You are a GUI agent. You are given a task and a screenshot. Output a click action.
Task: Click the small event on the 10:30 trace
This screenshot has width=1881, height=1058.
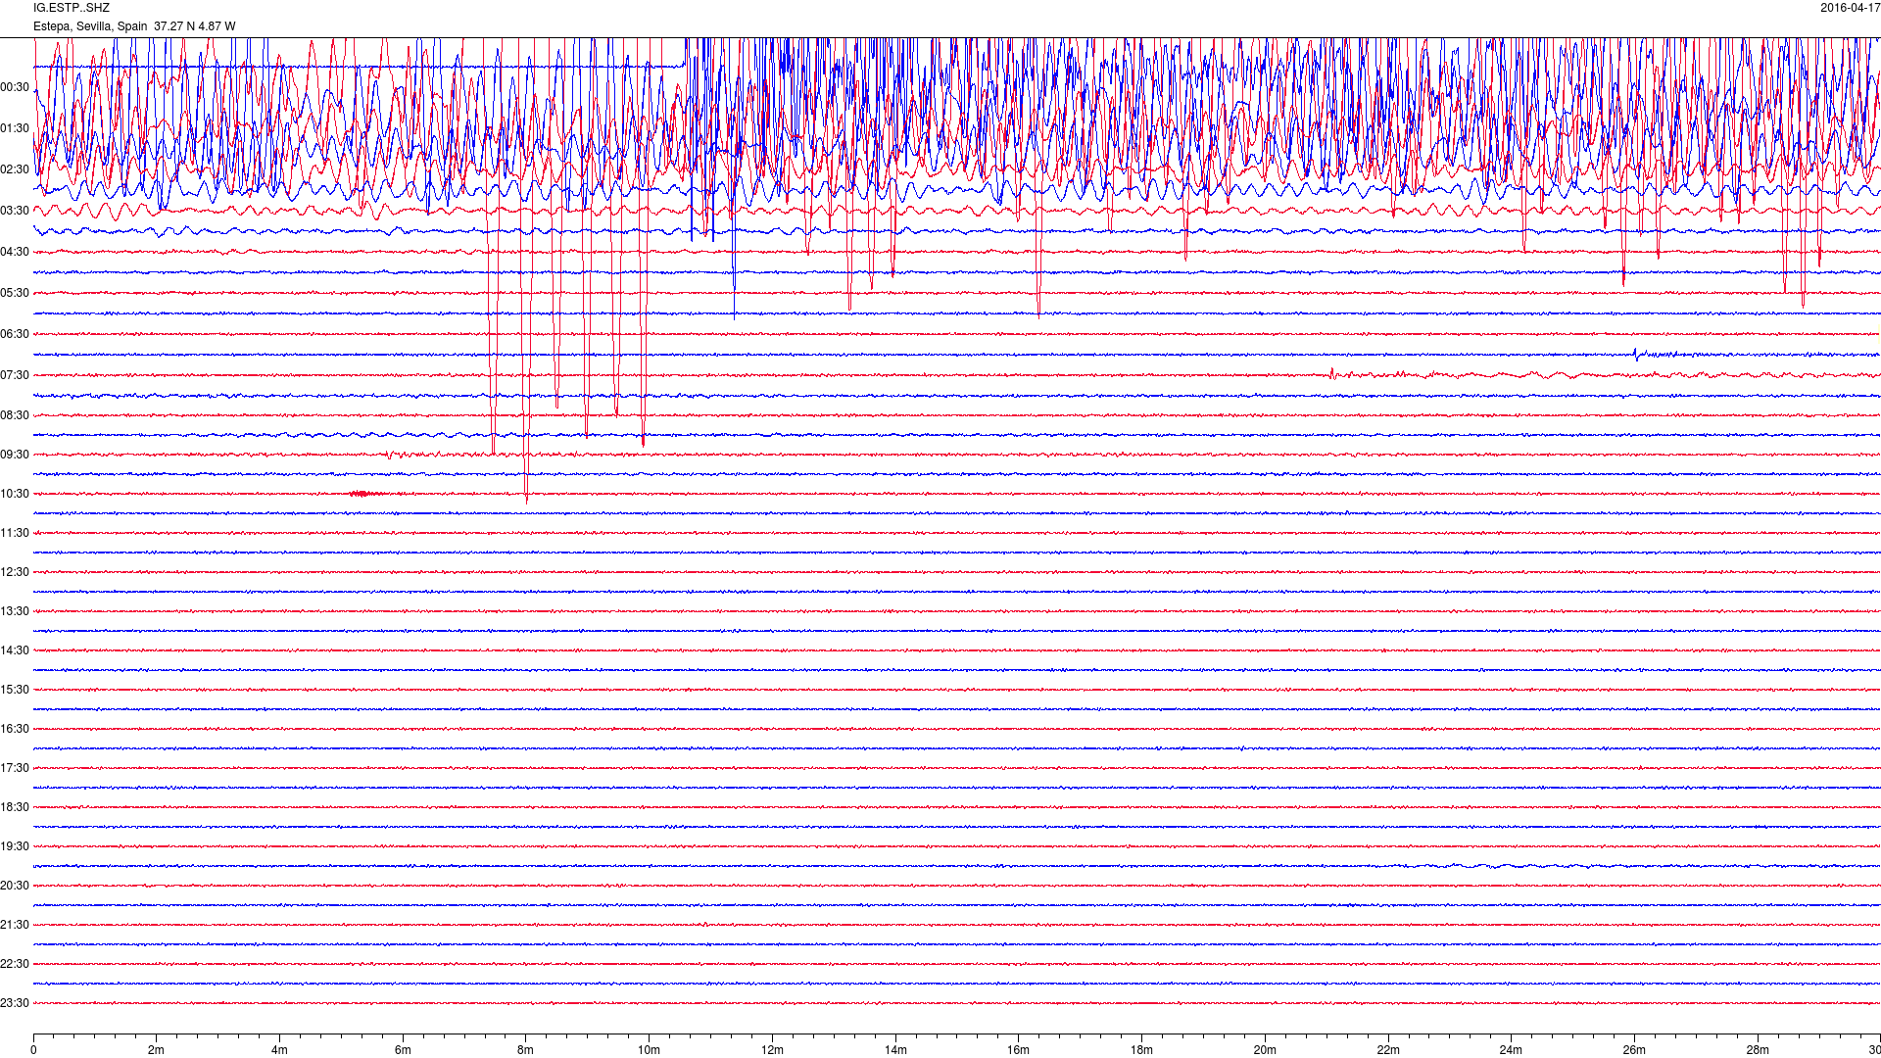(x=367, y=494)
